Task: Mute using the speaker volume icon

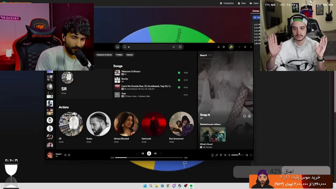Action: tap(229, 155)
